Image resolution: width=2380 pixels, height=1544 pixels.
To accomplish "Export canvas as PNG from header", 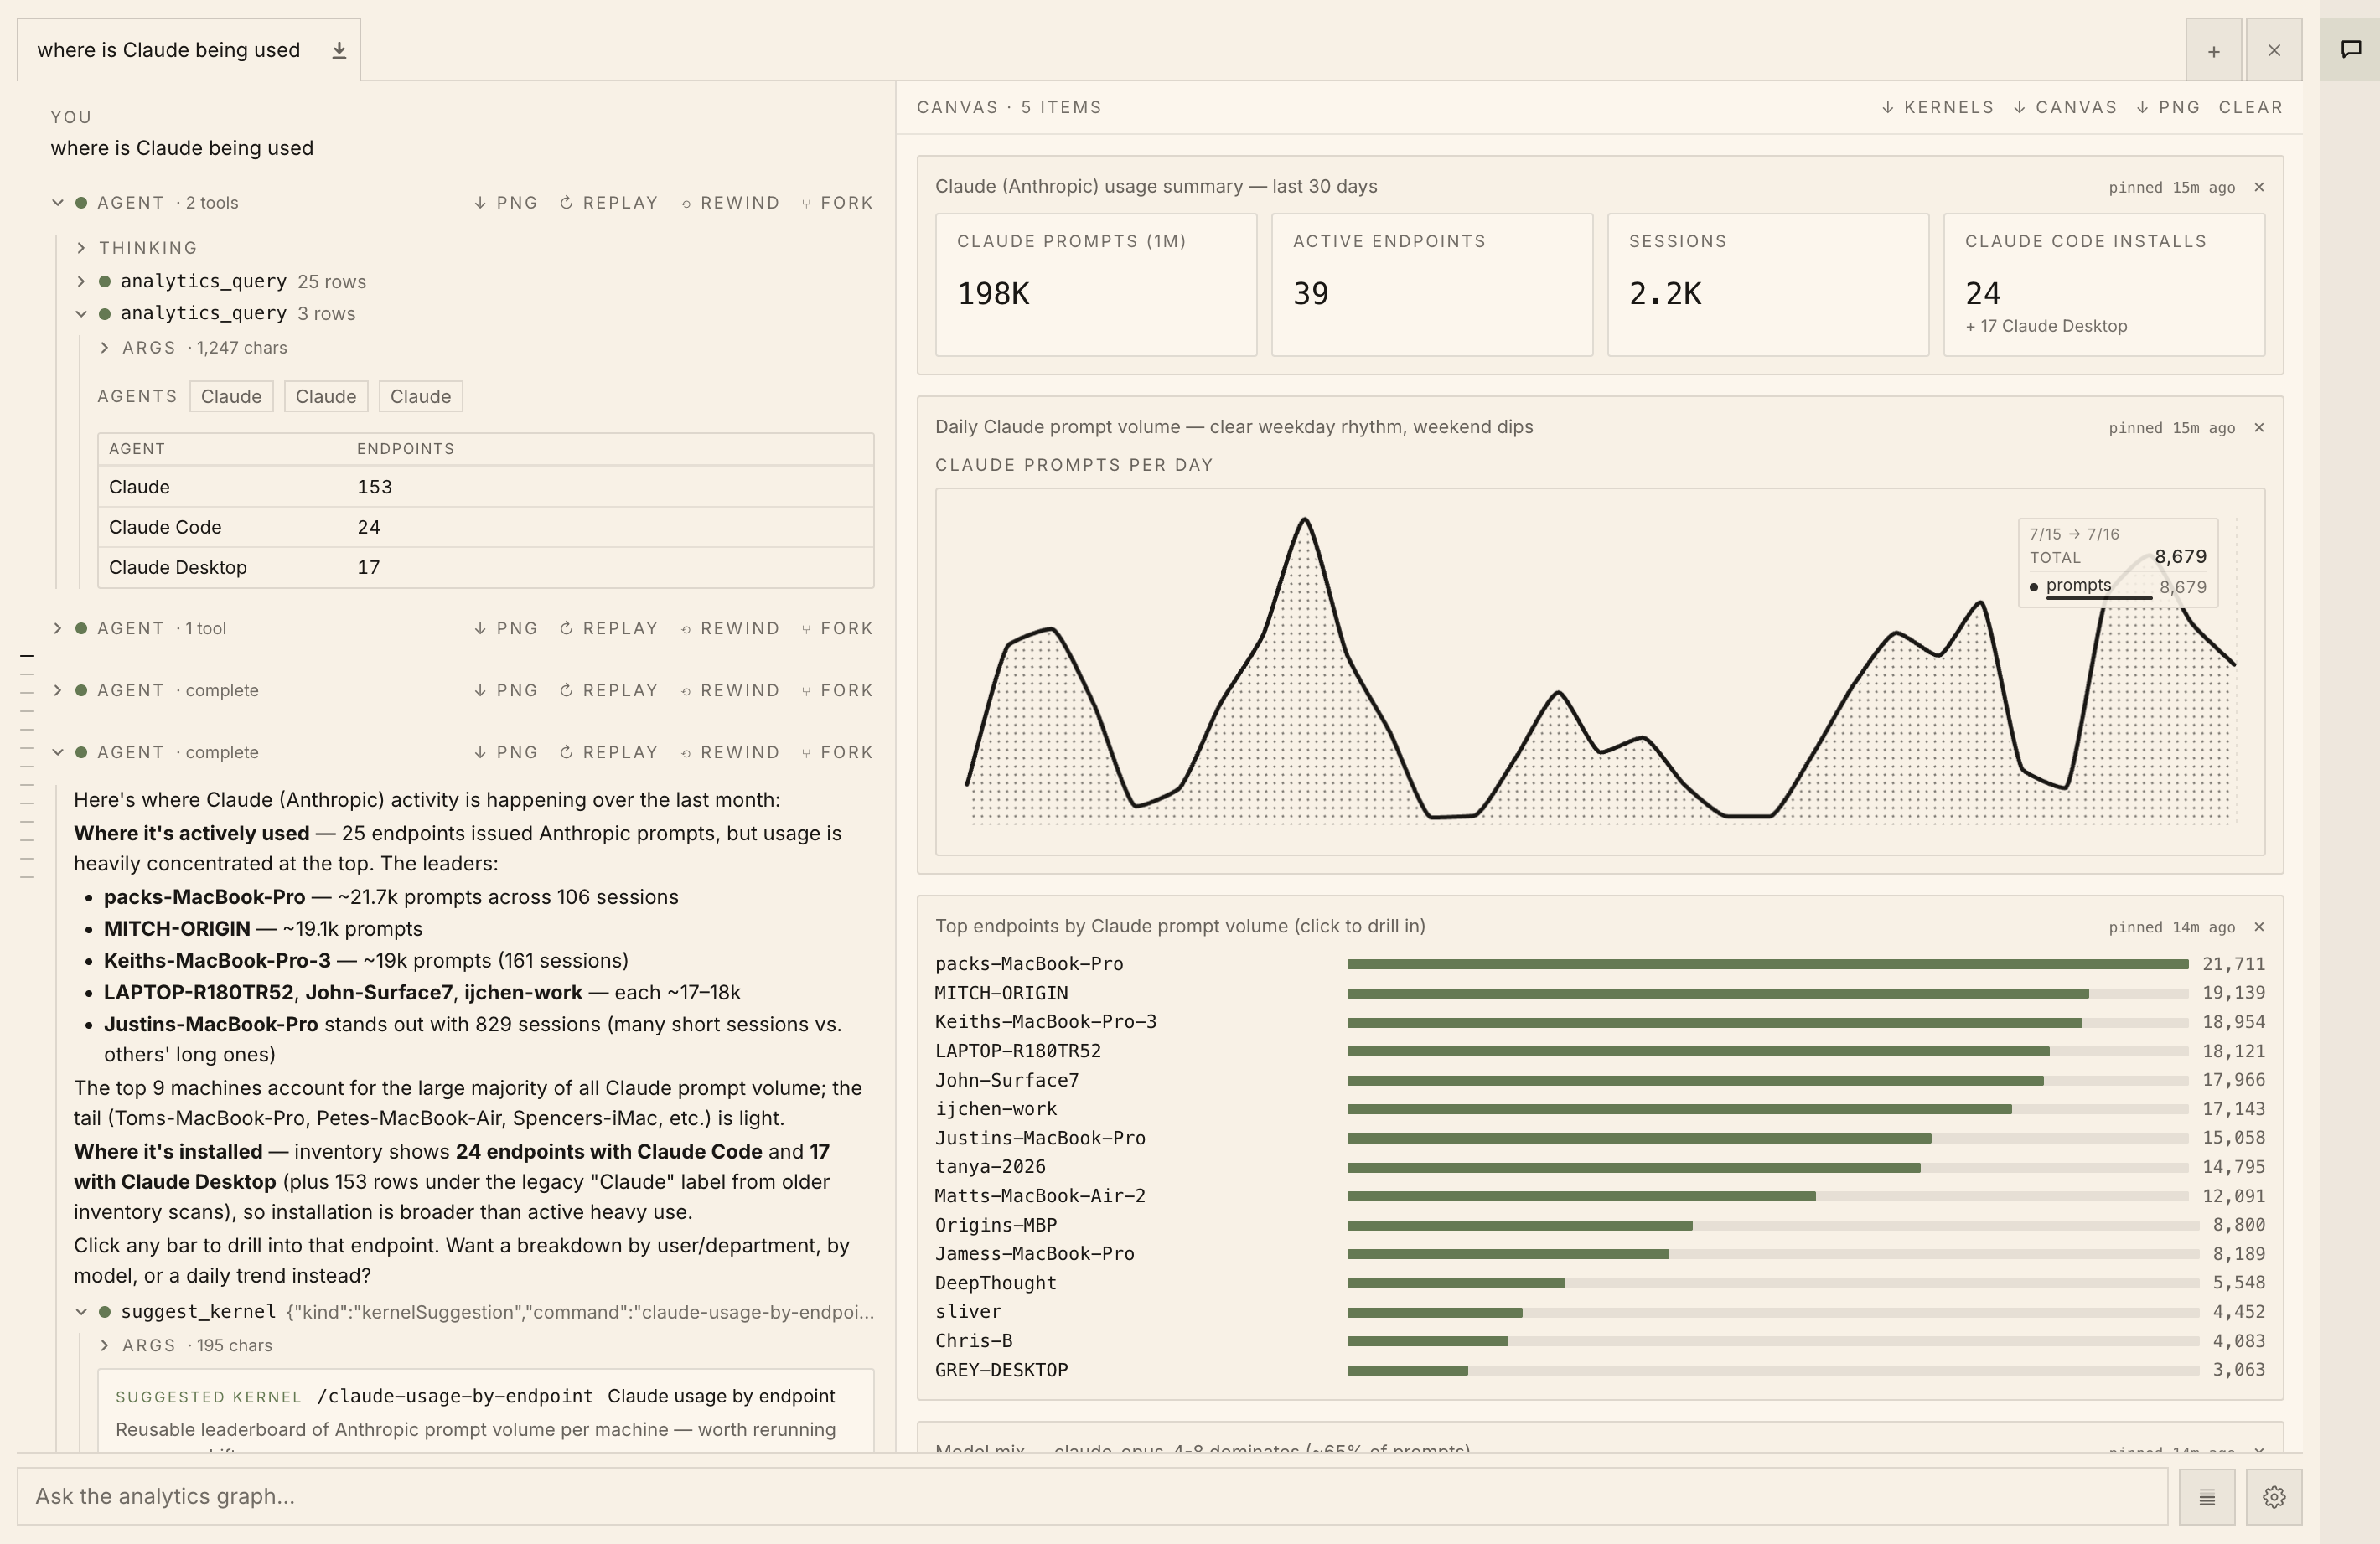I will tap(2168, 107).
